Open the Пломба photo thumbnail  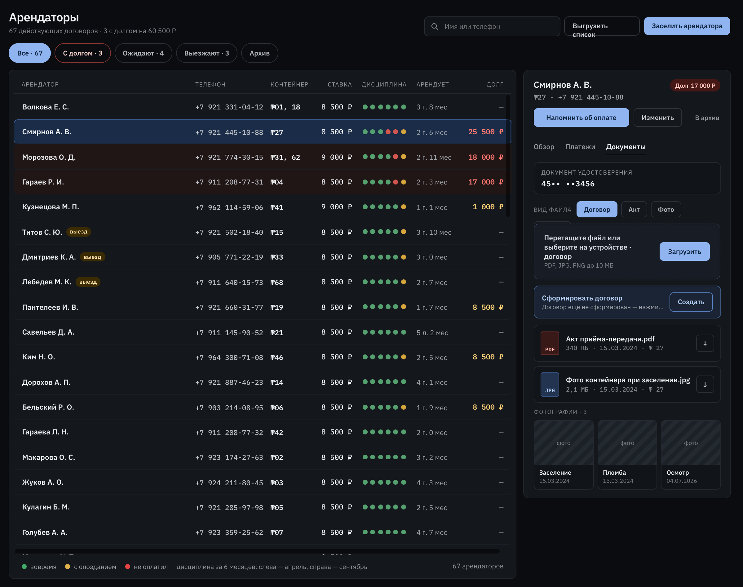[x=627, y=454]
